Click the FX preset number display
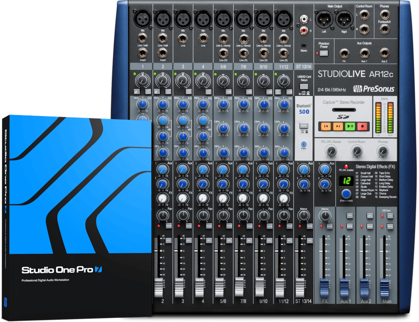 pos(347,181)
